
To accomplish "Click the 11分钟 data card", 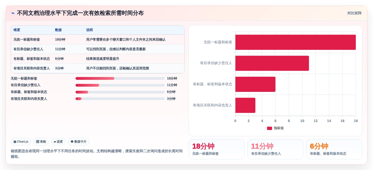I will pyautogui.click(x=275, y=149).
